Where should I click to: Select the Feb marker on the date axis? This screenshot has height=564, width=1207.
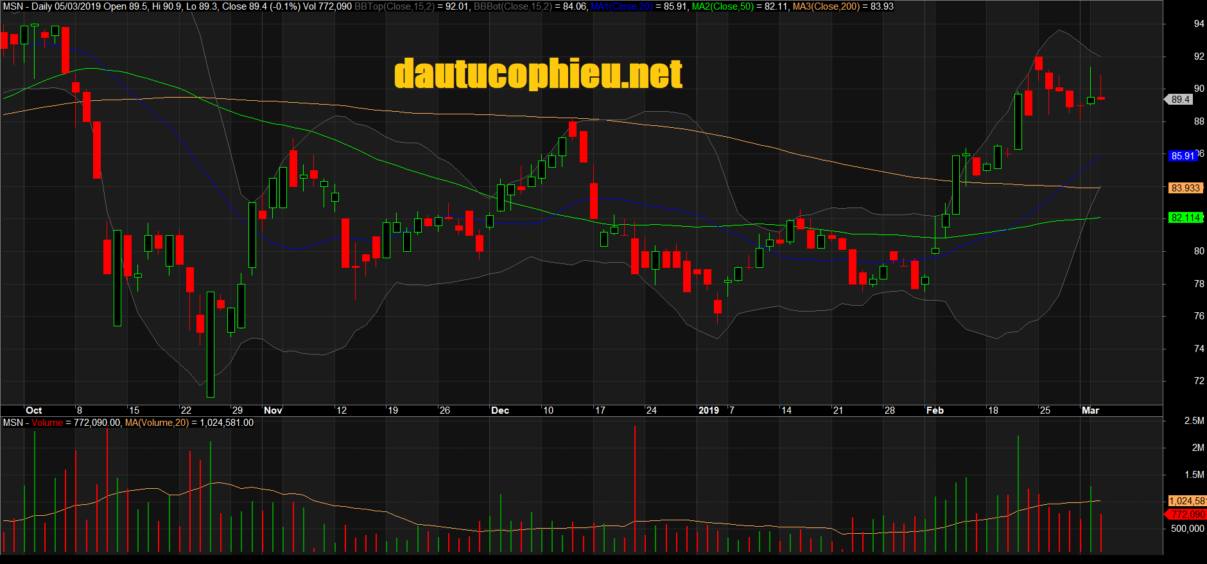coord(935,410)
